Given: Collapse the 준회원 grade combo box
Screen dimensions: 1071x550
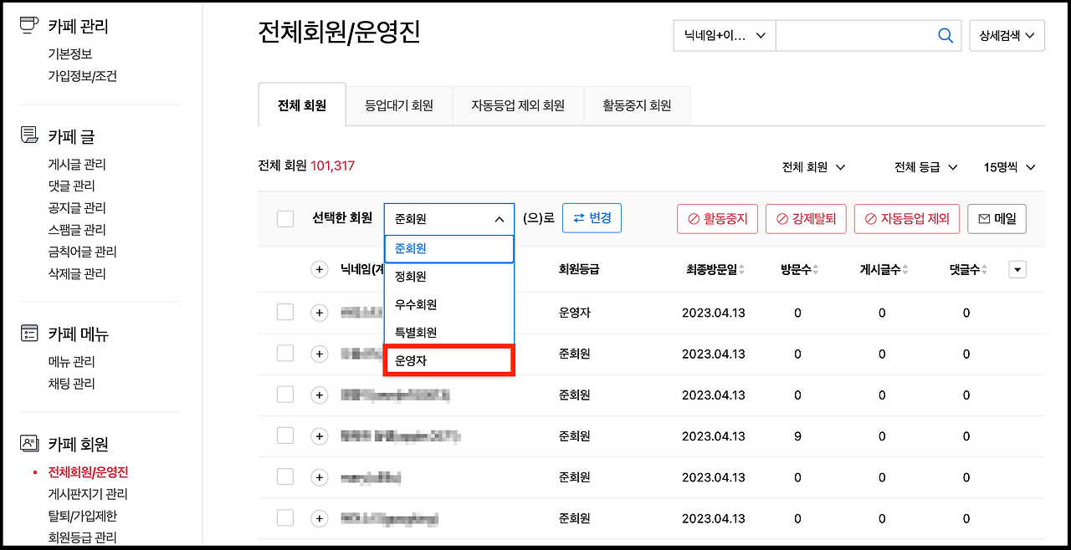Looking at the screenshot, I should pyautogui.click(x=449, y=219).
